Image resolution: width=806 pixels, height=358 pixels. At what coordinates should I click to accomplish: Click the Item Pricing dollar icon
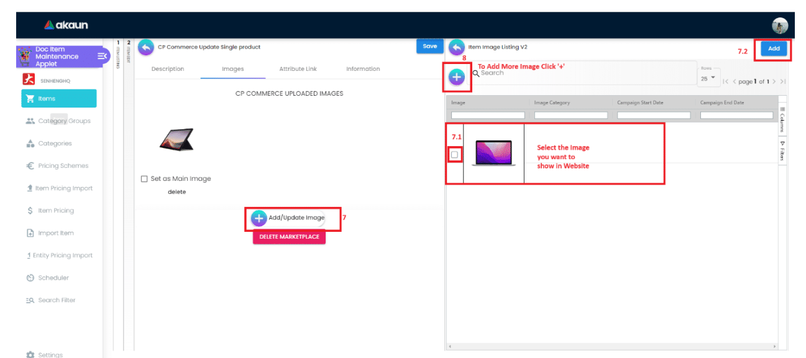pyautogui.click(x=30, y=211)
